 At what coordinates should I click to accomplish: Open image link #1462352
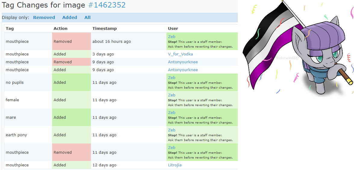(x=107, y=5)
